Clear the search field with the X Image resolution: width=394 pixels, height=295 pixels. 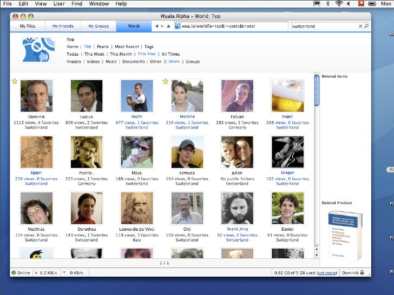[360, 26]
